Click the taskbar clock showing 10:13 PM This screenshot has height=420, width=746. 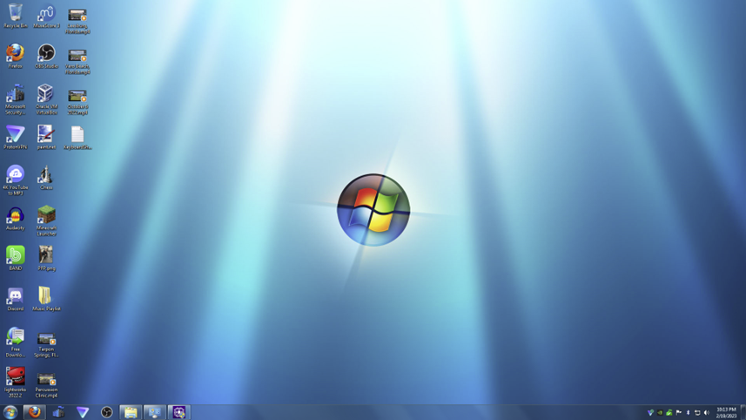tap(726, 412)
